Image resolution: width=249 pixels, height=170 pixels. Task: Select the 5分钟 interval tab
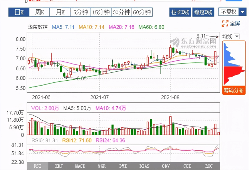tap(80, 12)
